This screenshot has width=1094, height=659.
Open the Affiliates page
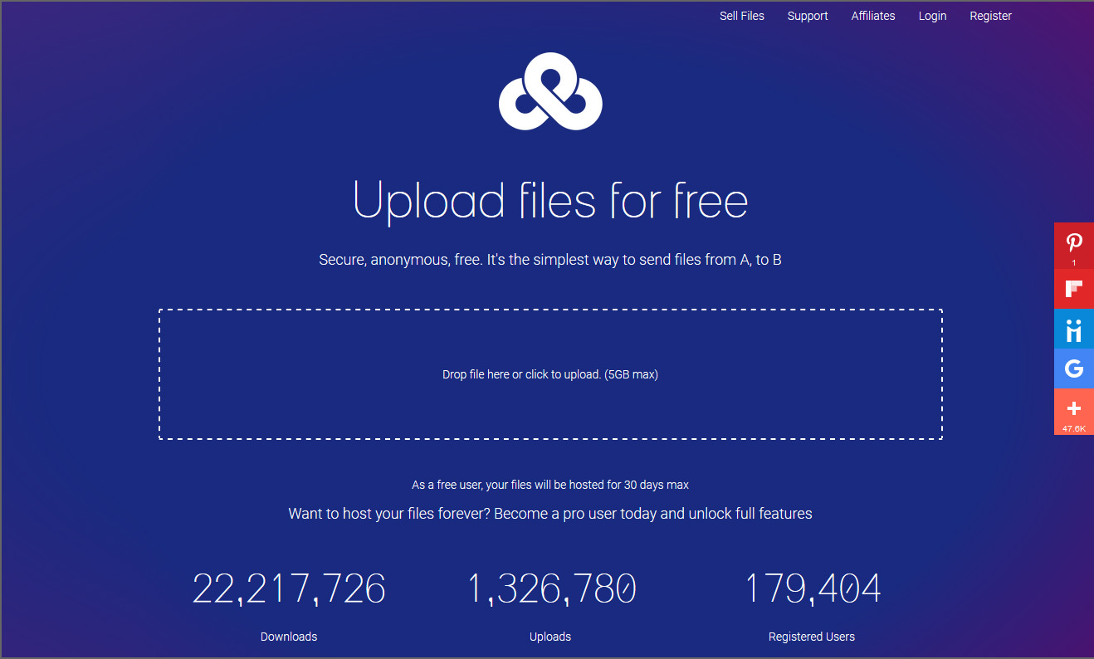click(x=872, y=15)
